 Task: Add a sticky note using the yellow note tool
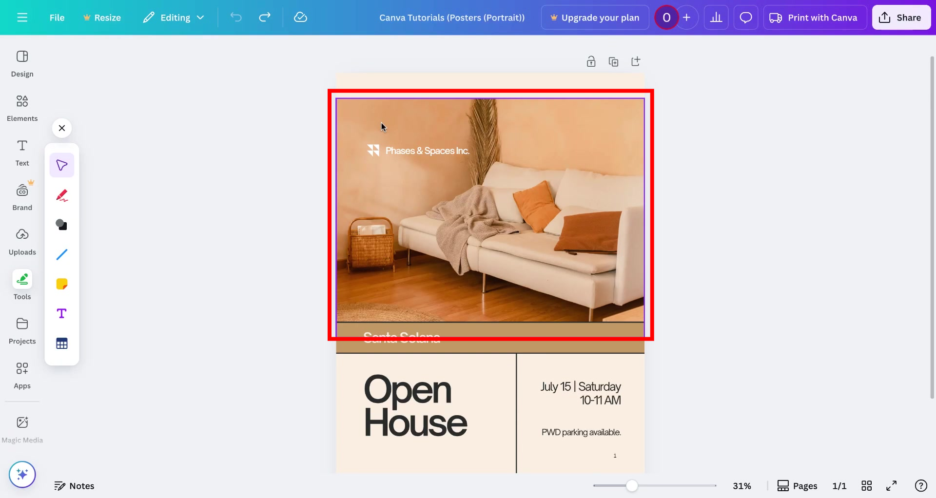click(x=61, y=284)
